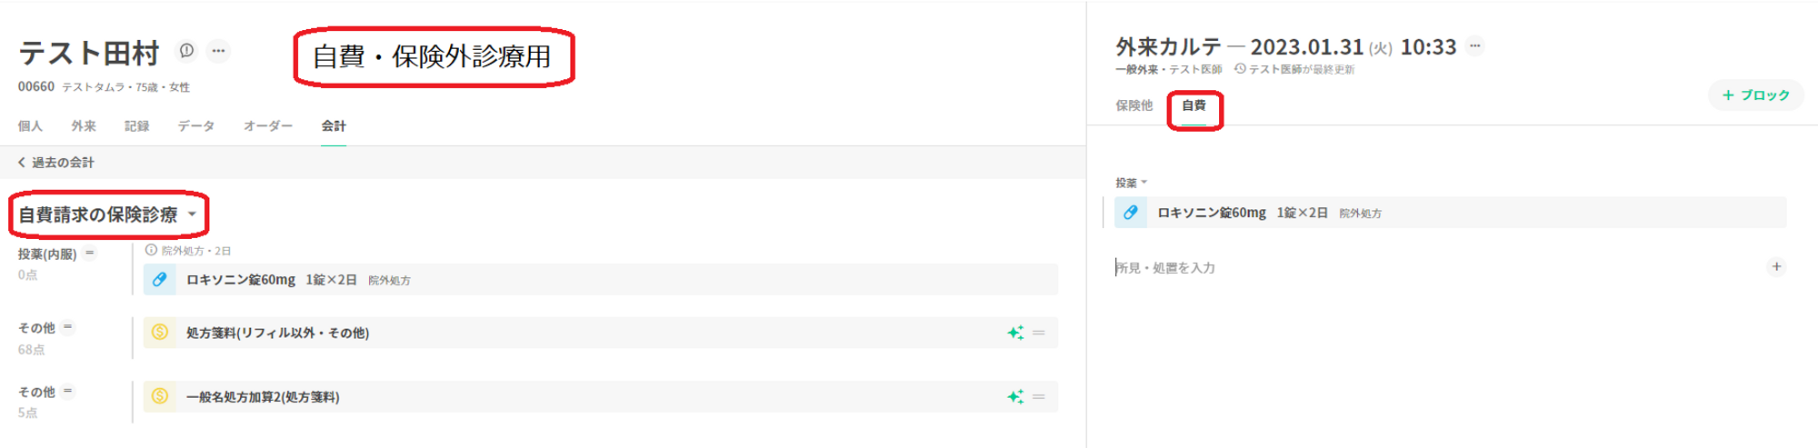Click the green sparkle icon on 一般名処方加算2 row
1818x448 pixels.
pyautogui.click(x=1015, y=396)
